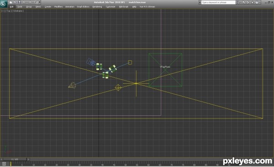Click the New Scene quick-access icon
The image size is (274, 167).
[x=11, y=2]
